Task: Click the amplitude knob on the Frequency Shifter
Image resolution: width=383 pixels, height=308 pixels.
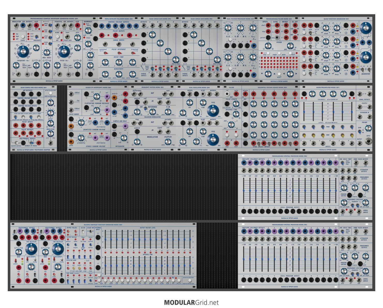Action: pyautogui.click(x=168, y=142)
